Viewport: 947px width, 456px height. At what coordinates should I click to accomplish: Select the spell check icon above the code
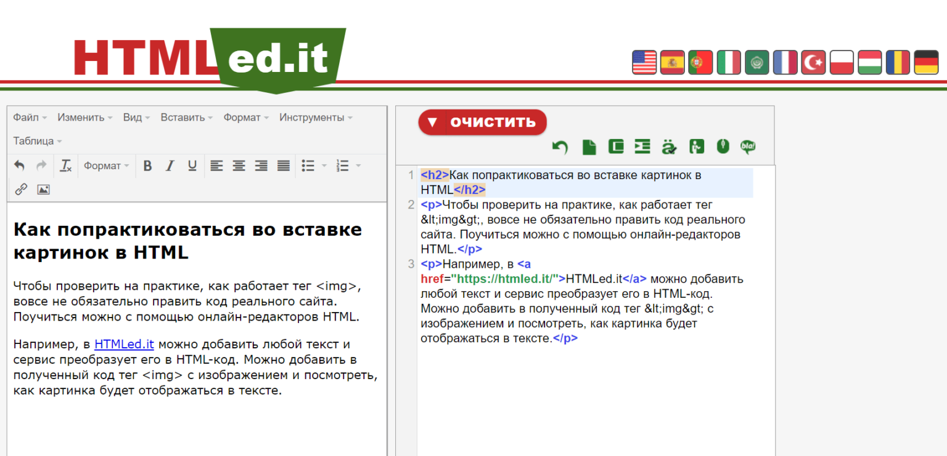coord(669,146)
